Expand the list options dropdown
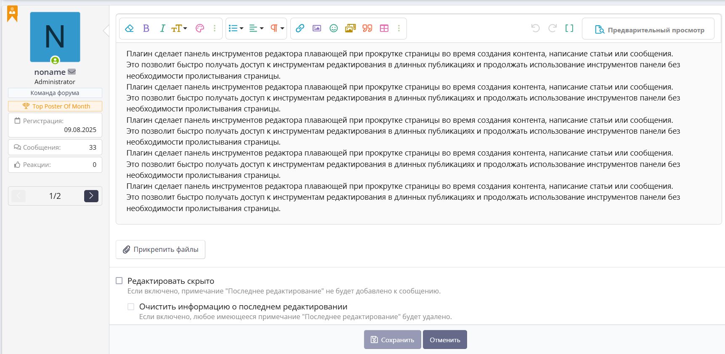 point(236,28)
